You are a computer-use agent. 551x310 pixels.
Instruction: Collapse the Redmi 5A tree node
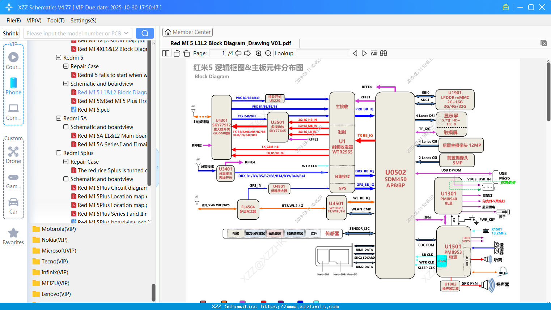click(x=58, y=118)
